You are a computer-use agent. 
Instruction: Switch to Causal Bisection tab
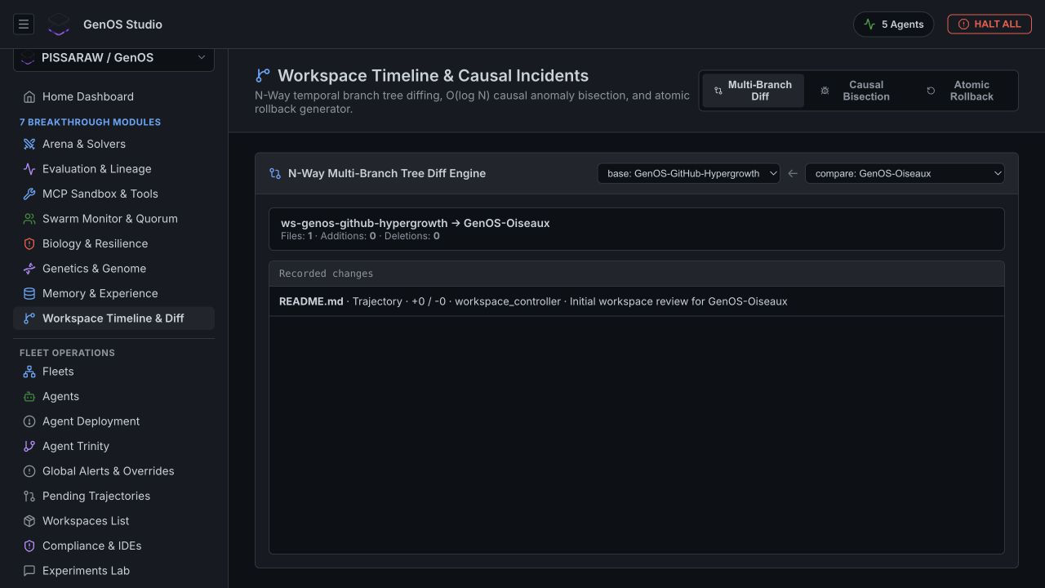(x=857, y=91)
